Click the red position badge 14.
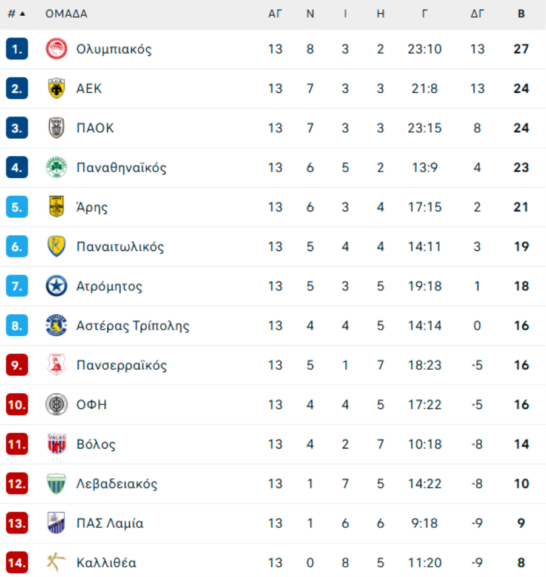 [x=17, y=562]
